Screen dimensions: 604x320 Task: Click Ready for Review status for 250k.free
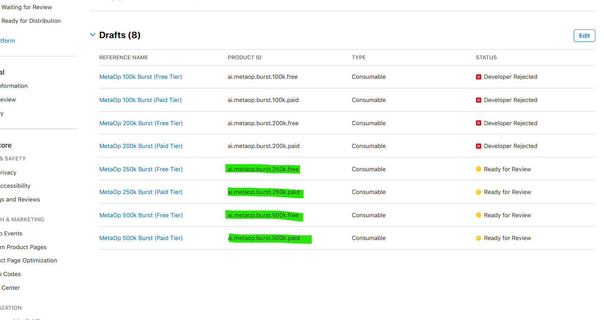507,169
